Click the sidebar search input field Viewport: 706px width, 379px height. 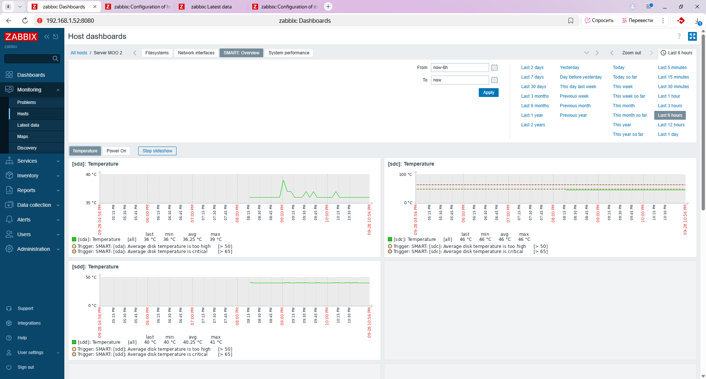point(28,59)
